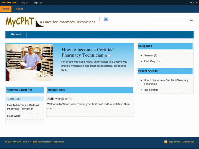This screenshot has height=149, width=199.
Task: Click Sign Up in the top bar
Action: [38, 2]
